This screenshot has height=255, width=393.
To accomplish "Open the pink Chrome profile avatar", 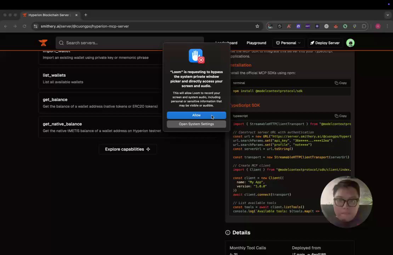I will tap(378, 26).
